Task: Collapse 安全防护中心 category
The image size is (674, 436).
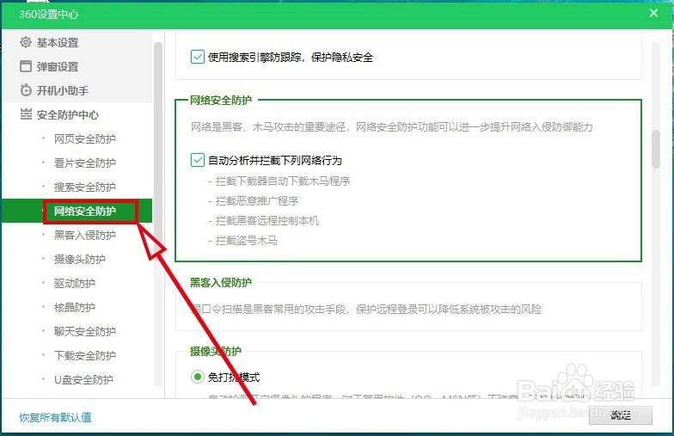Action: coord(68,115)
